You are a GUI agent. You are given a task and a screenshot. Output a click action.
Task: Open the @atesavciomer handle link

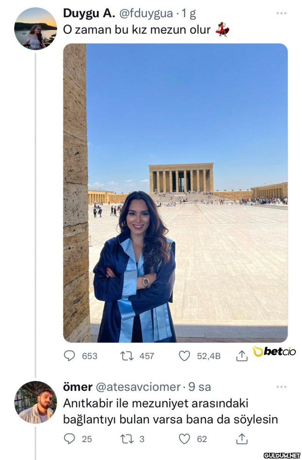pos(138,387)
